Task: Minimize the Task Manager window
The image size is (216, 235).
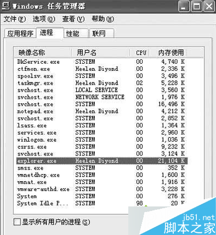Action: [184, 6]
